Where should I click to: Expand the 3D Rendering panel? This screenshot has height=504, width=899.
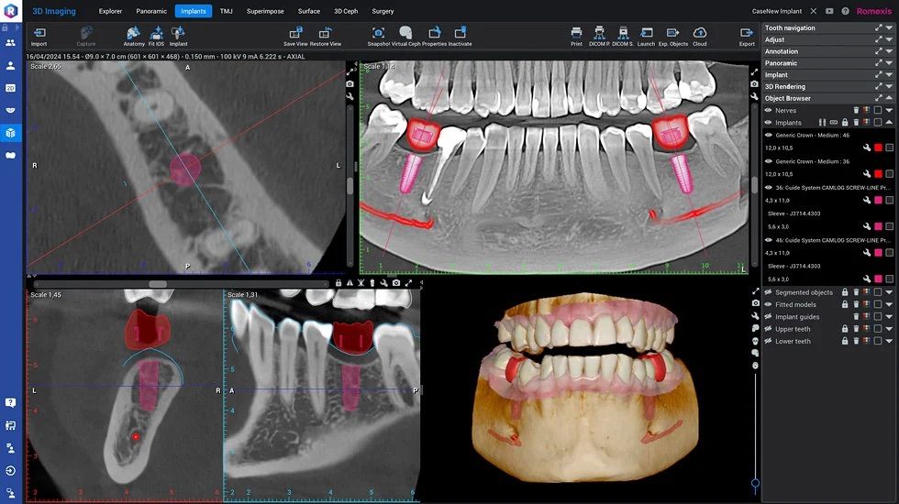coord(889,87)
